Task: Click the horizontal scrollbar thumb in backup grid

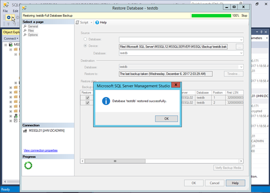Action: tap(115, 161)
